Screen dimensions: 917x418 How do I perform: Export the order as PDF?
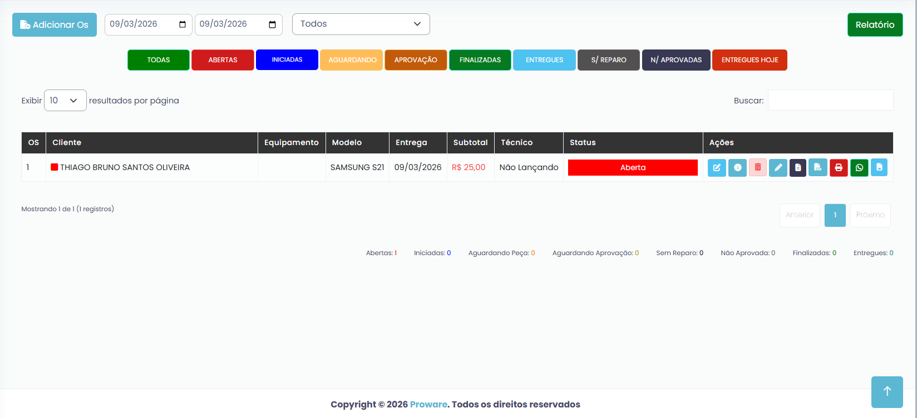coord(818,168)
